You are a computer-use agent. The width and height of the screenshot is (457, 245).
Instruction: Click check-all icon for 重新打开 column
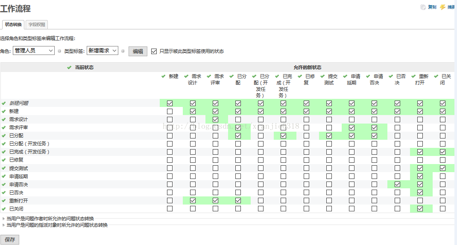413,76
